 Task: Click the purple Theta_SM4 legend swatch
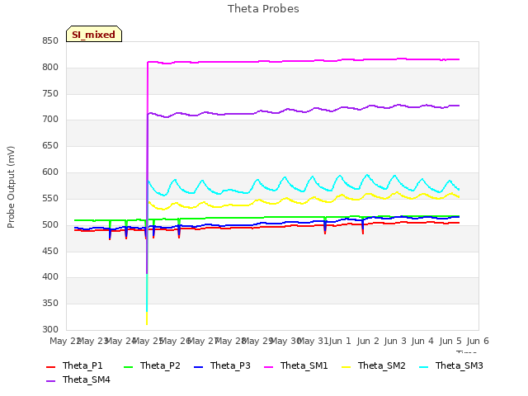pos(50,381)
